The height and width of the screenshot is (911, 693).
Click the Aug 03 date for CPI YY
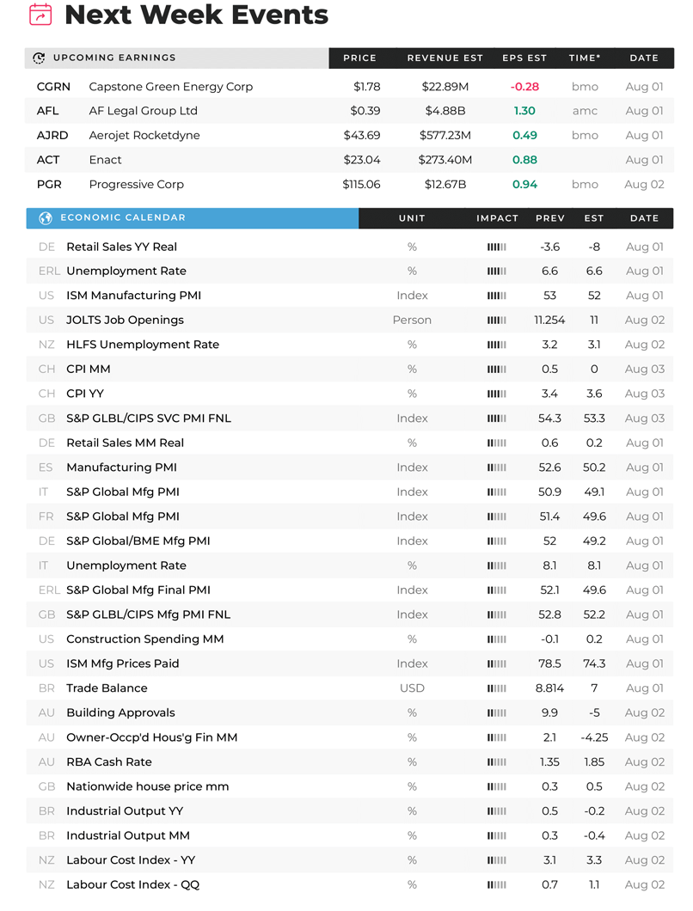[x=644, y=394]
